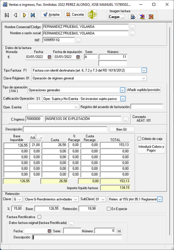The height and width of the screenshot is (250, 174).
Task: Click Añadir suplido/provisión button
Action: coord(144,90)
